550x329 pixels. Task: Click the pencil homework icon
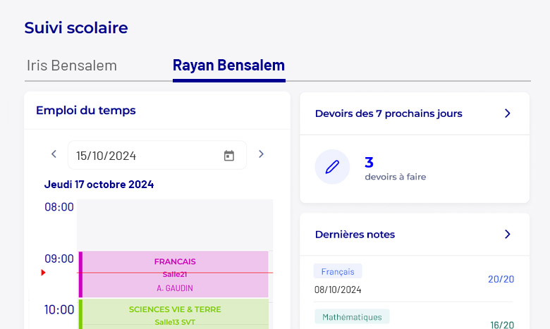click(332, 167)
